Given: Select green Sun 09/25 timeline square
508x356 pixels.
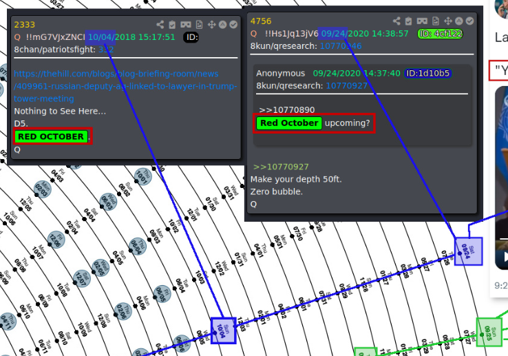Looking at the screenshot, I should point(489,332).
